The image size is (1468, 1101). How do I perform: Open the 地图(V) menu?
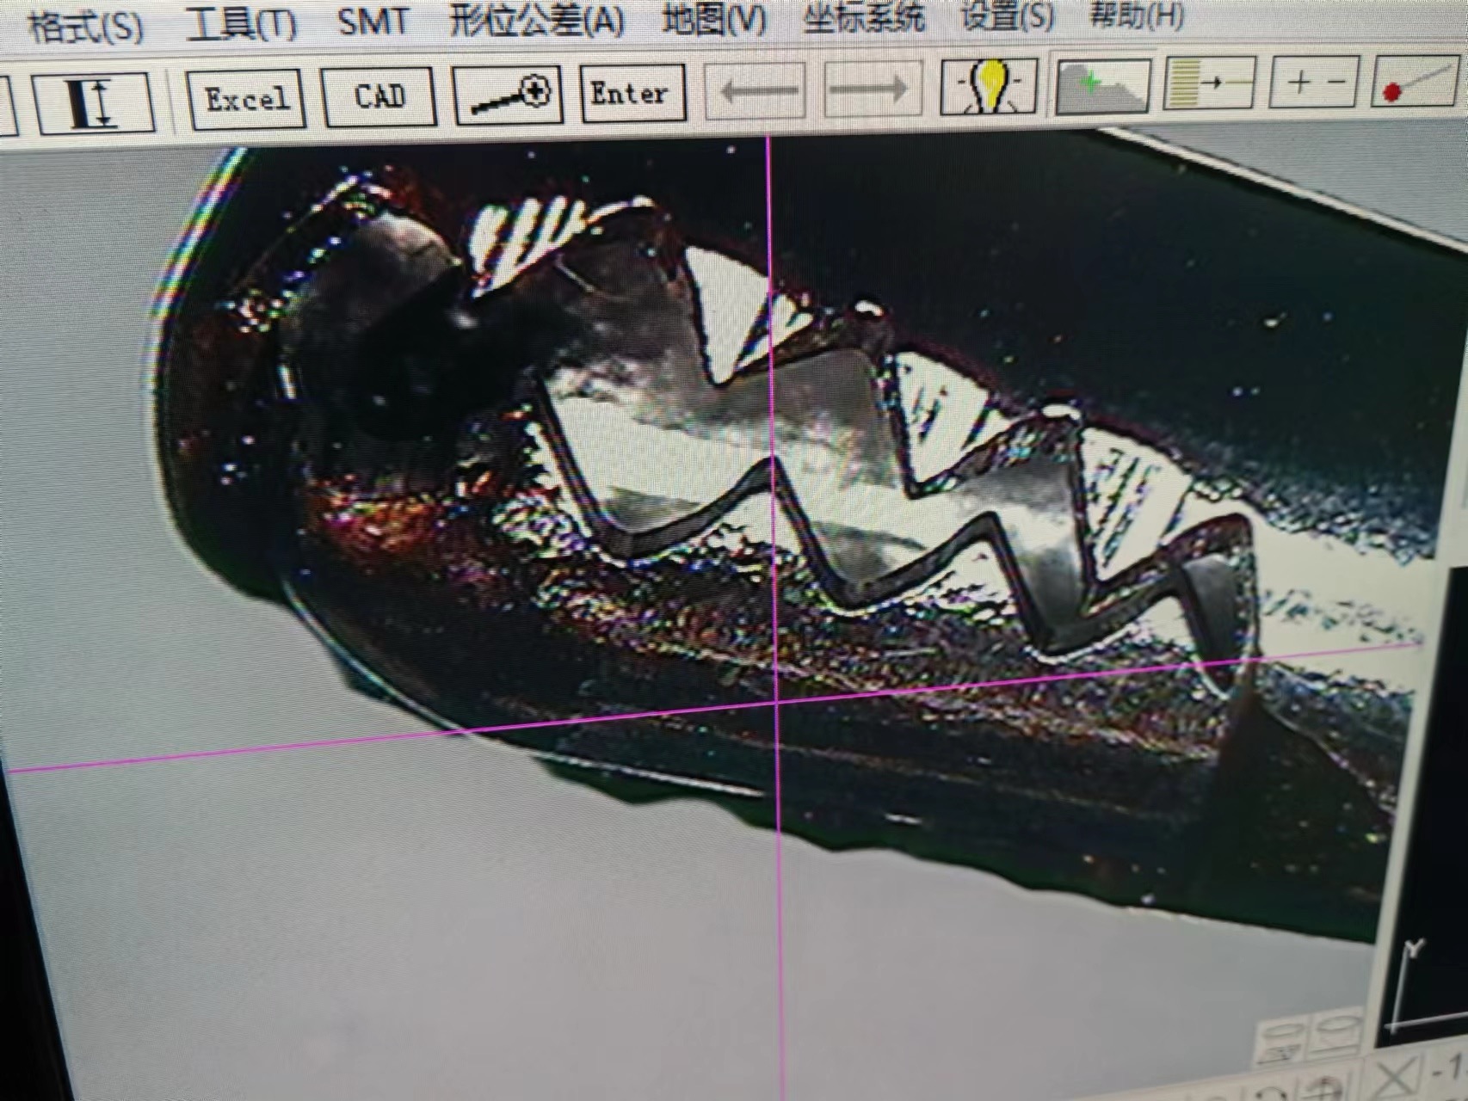[714, 19]
